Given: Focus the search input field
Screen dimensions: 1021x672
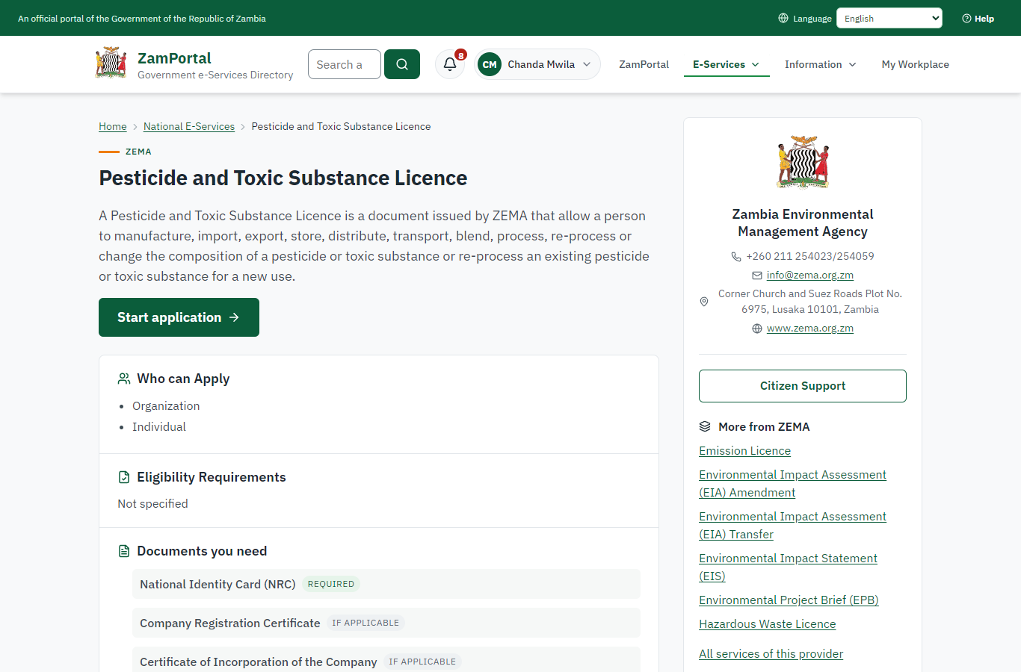Looking at the screenshot, I should (345, 64).
